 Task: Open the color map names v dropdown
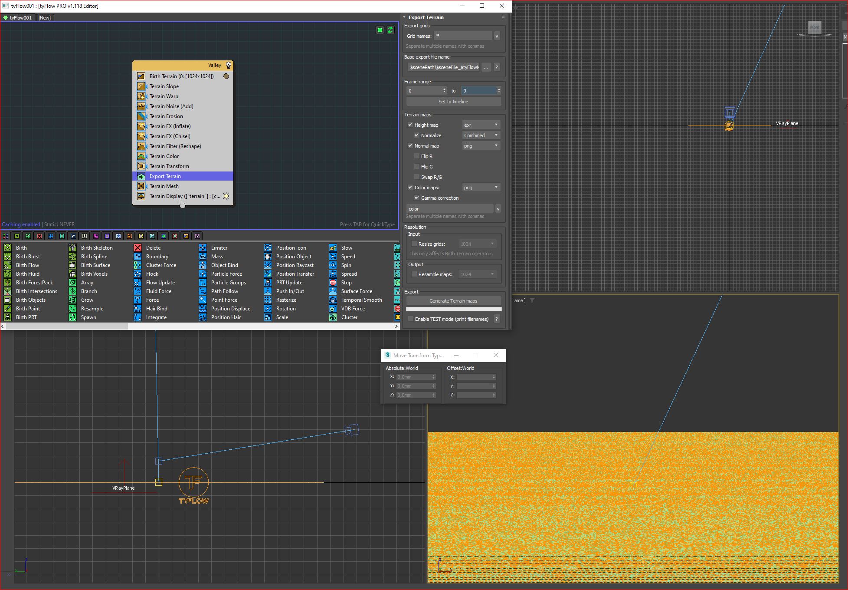pyautogui.click(x=498, y=209)
